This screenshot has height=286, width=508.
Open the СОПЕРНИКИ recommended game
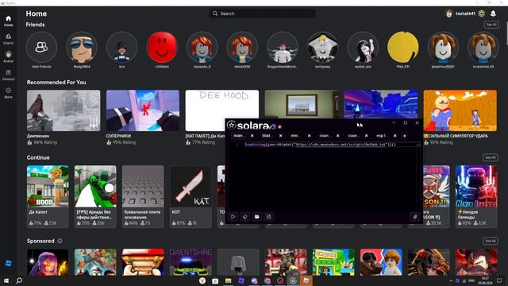click(143, 110)
